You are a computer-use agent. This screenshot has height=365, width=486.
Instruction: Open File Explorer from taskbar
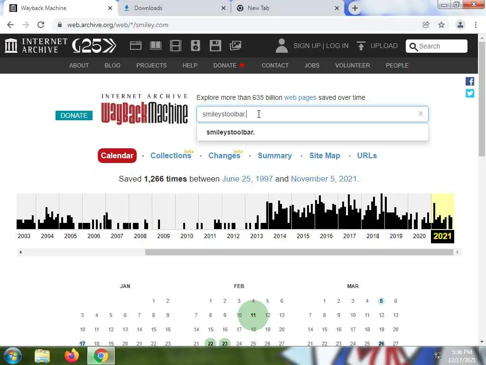pos(42,356)
